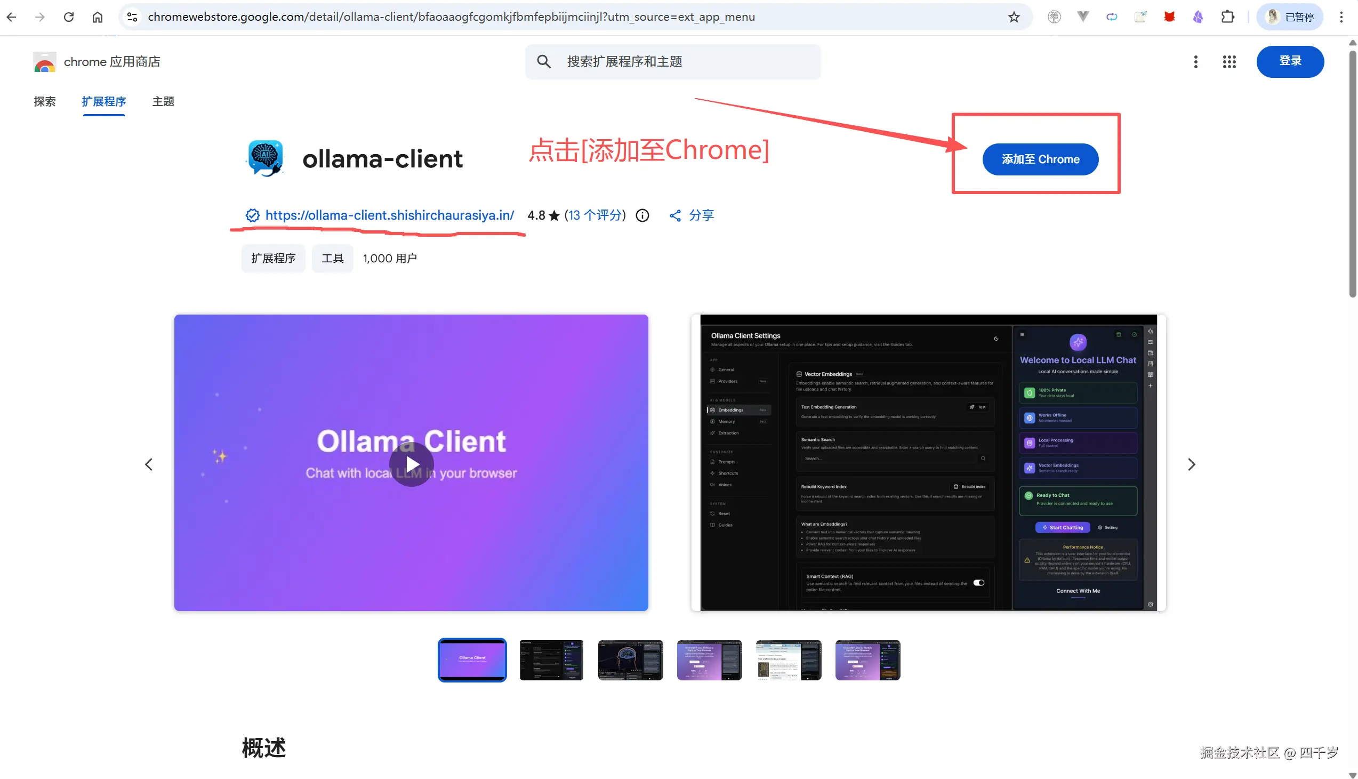Advance the screenshot carousel with the right arrow

[1191, 464]
